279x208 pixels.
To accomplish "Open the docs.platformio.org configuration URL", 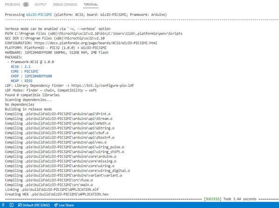I will (x=95, y=43).
